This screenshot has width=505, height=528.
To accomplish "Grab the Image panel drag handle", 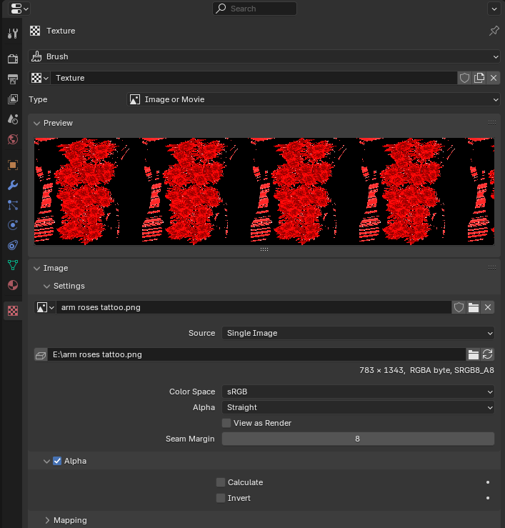I will [492, 268].
